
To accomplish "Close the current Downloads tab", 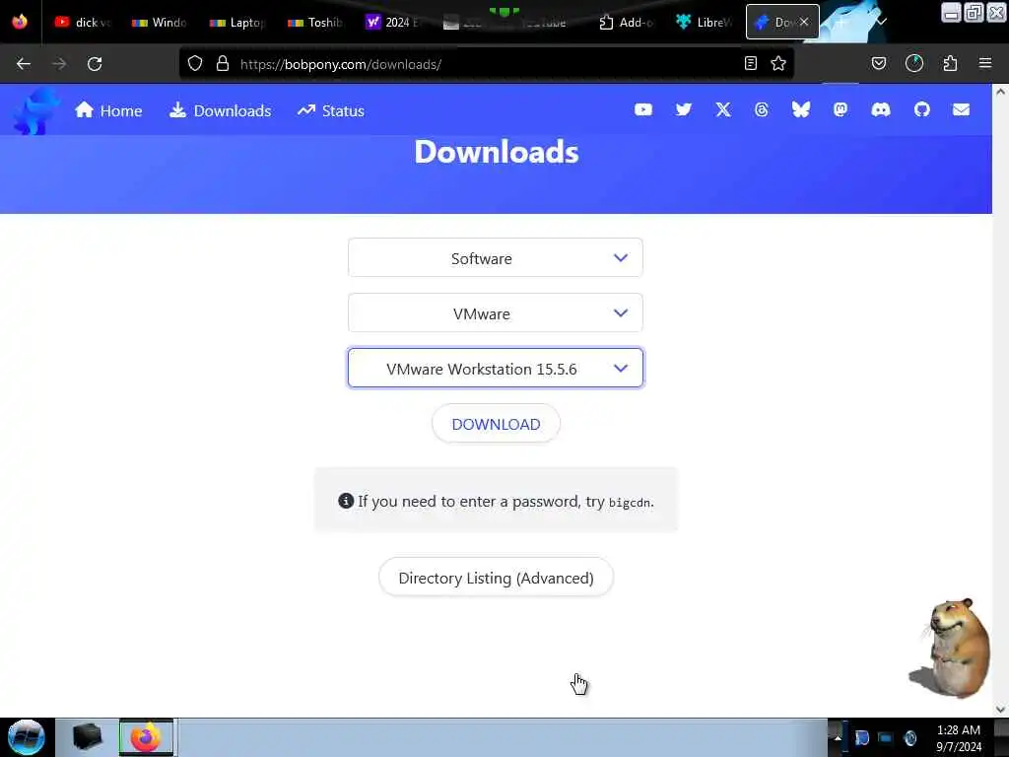I will coord(804,22).
